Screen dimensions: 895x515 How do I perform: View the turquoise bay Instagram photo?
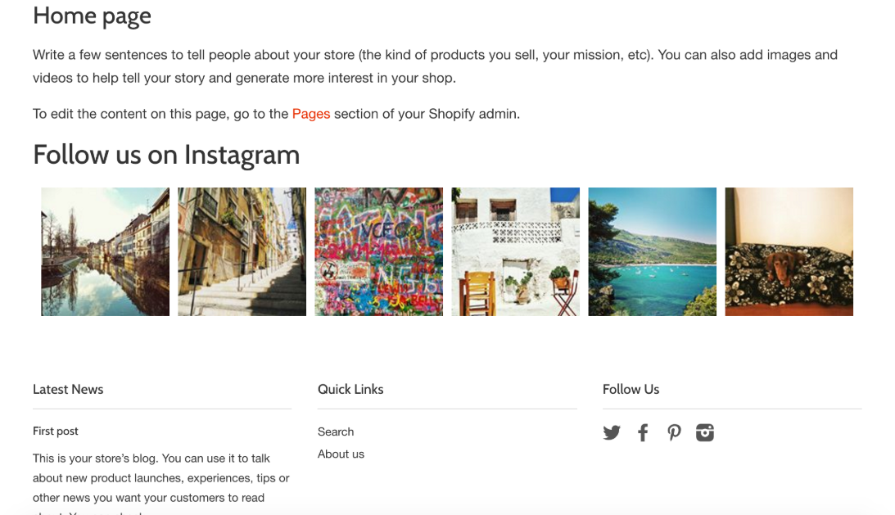coord(653,252)
